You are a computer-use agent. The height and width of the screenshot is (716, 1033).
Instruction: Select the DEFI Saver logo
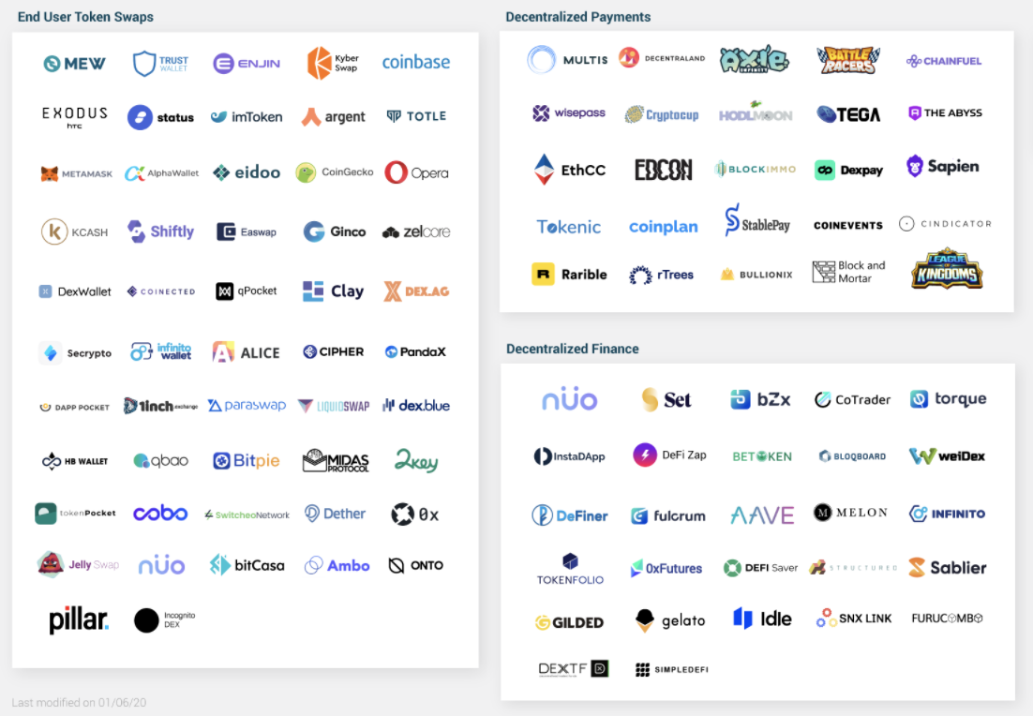[x=760, y=568]
